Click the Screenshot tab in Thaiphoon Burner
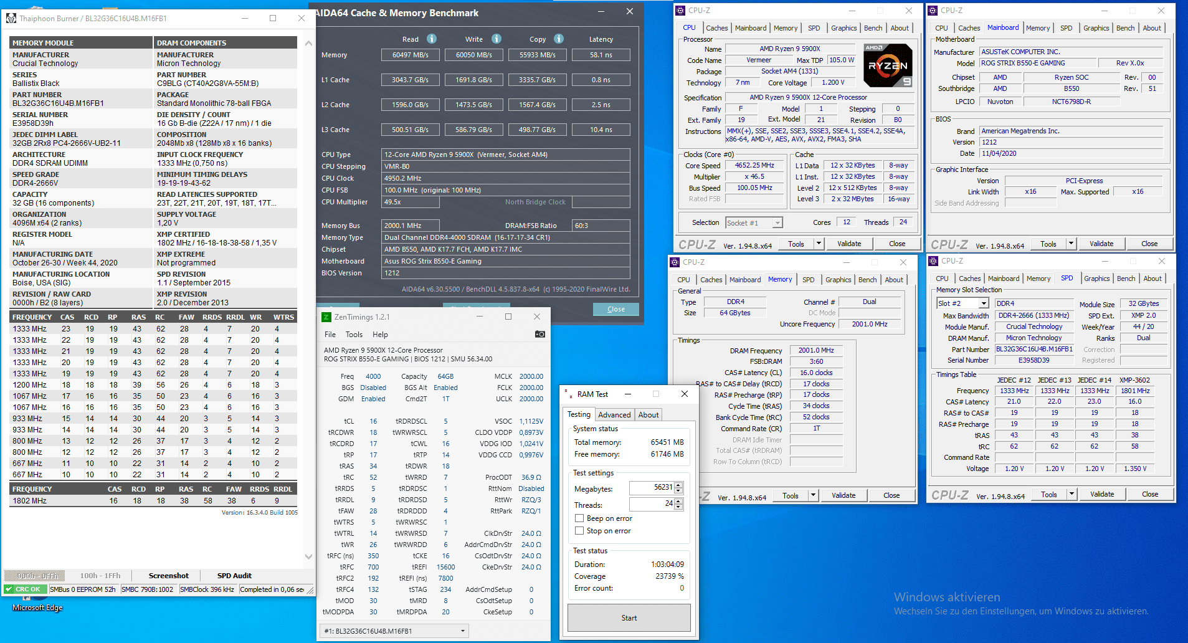The height and width of the screenshot is (643, 1188). [x=169, y=576]
